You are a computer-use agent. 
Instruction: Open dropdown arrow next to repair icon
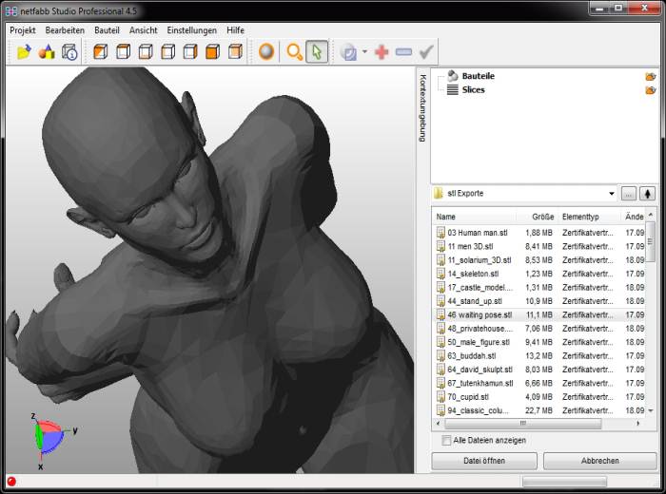364,52
